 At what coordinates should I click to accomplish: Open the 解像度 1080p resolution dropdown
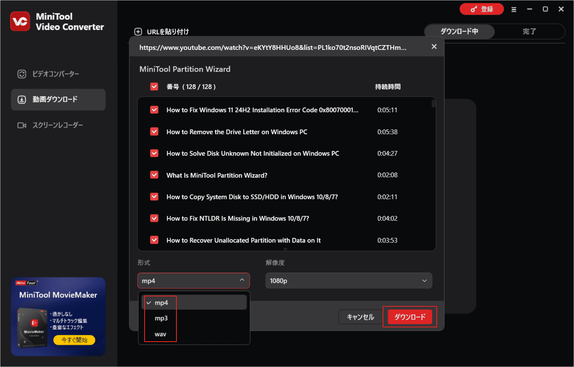tap(349, 281)
